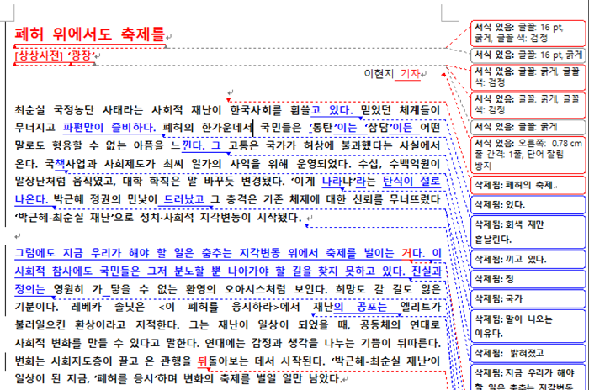
Task: Click the word '응시하라>에서'
Action: [x=266, y=307]
